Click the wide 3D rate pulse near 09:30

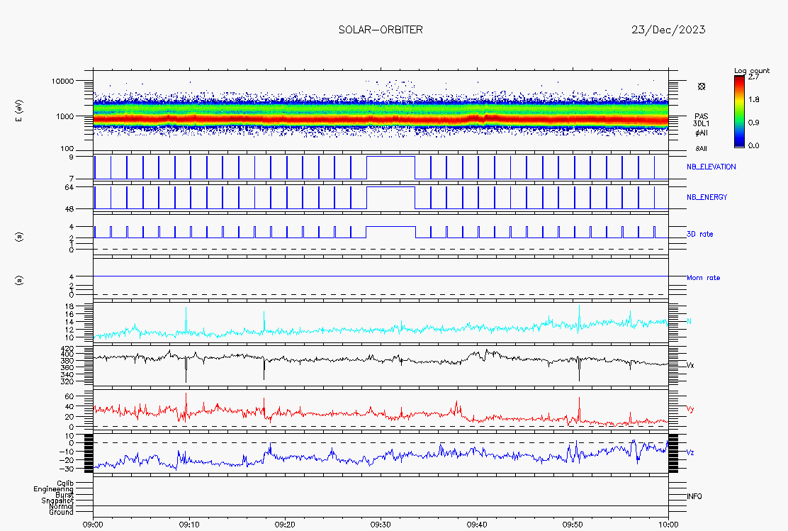390,233
